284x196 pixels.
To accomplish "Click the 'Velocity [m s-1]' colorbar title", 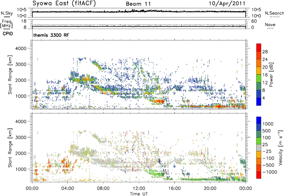I will (x=280, y=148).
